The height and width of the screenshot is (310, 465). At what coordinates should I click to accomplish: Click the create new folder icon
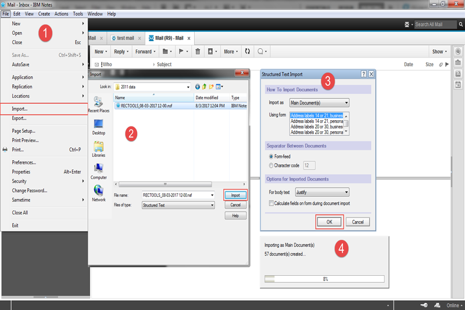click(211, 86)
